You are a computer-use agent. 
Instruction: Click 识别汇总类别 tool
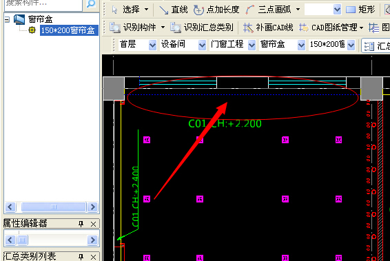click(x=202, y=28)
